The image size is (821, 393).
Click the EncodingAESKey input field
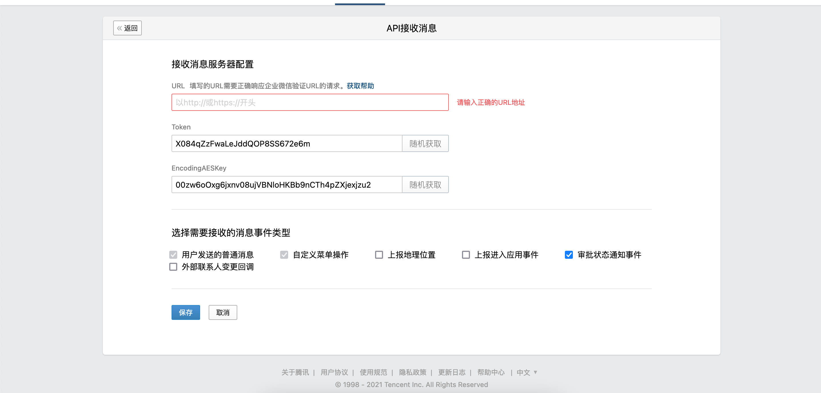click(x=286, y=185)
